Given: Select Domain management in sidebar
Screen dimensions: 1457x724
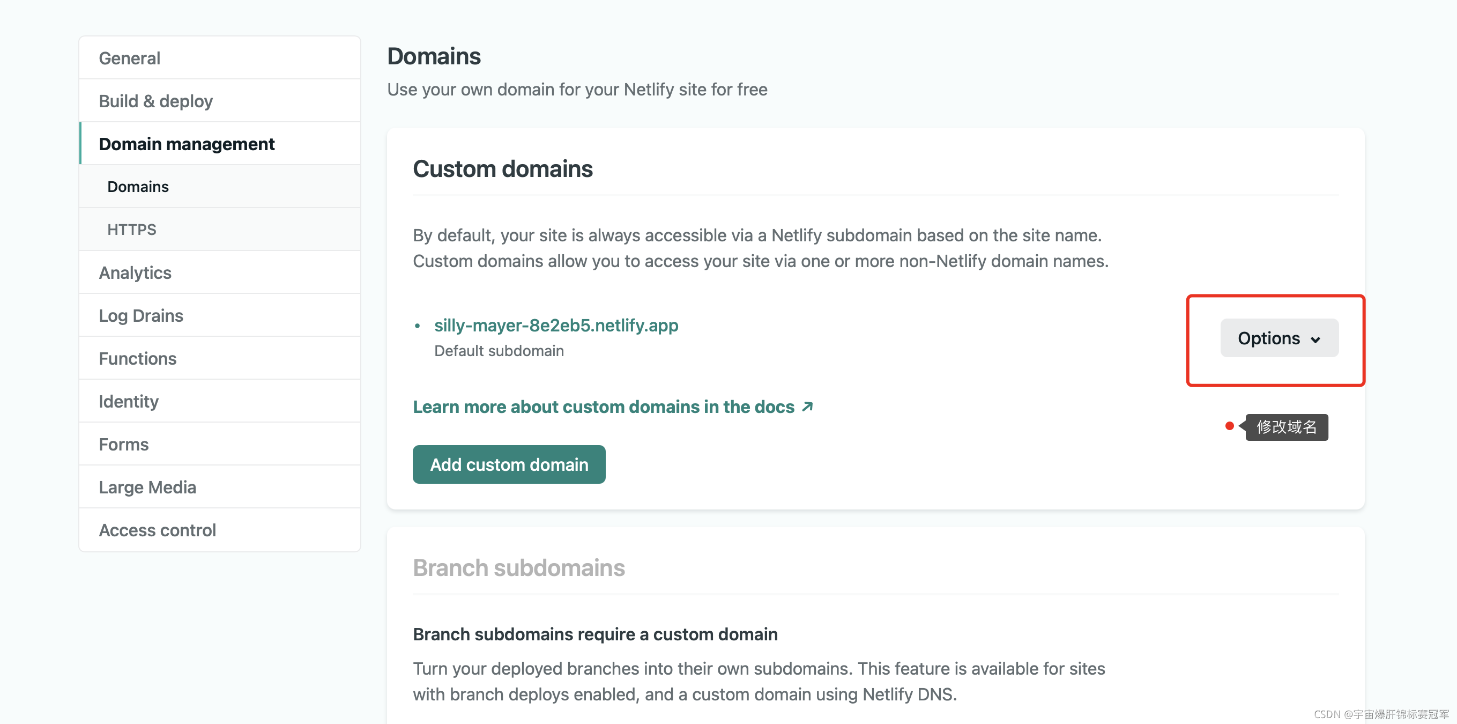Looking at the screenshot, I should click(186, 144).
